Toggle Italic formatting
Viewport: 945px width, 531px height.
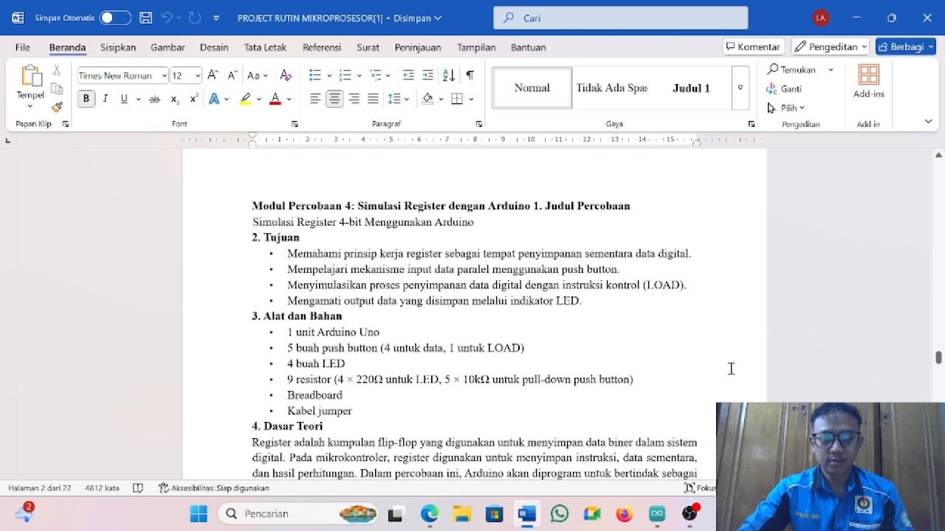[x=105, y=99]
